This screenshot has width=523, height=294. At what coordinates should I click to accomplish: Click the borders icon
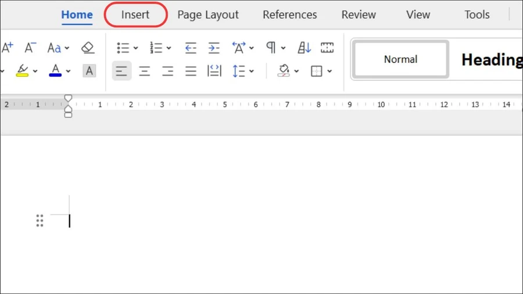point(316,71)
